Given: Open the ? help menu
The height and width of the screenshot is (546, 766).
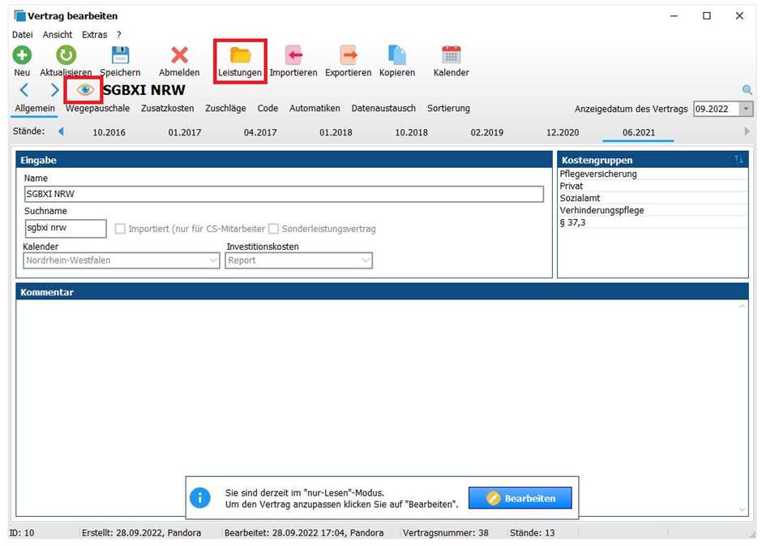Looking at the screenshot, I should pos(118,35).
